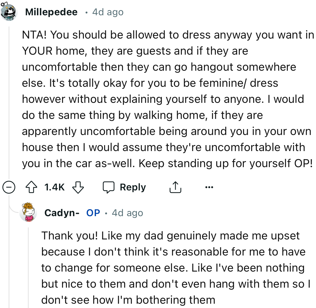316x308 pixels.
Task: Click Cadyn-'s reply text starting "Thank you!"
Action: (172, 268)
